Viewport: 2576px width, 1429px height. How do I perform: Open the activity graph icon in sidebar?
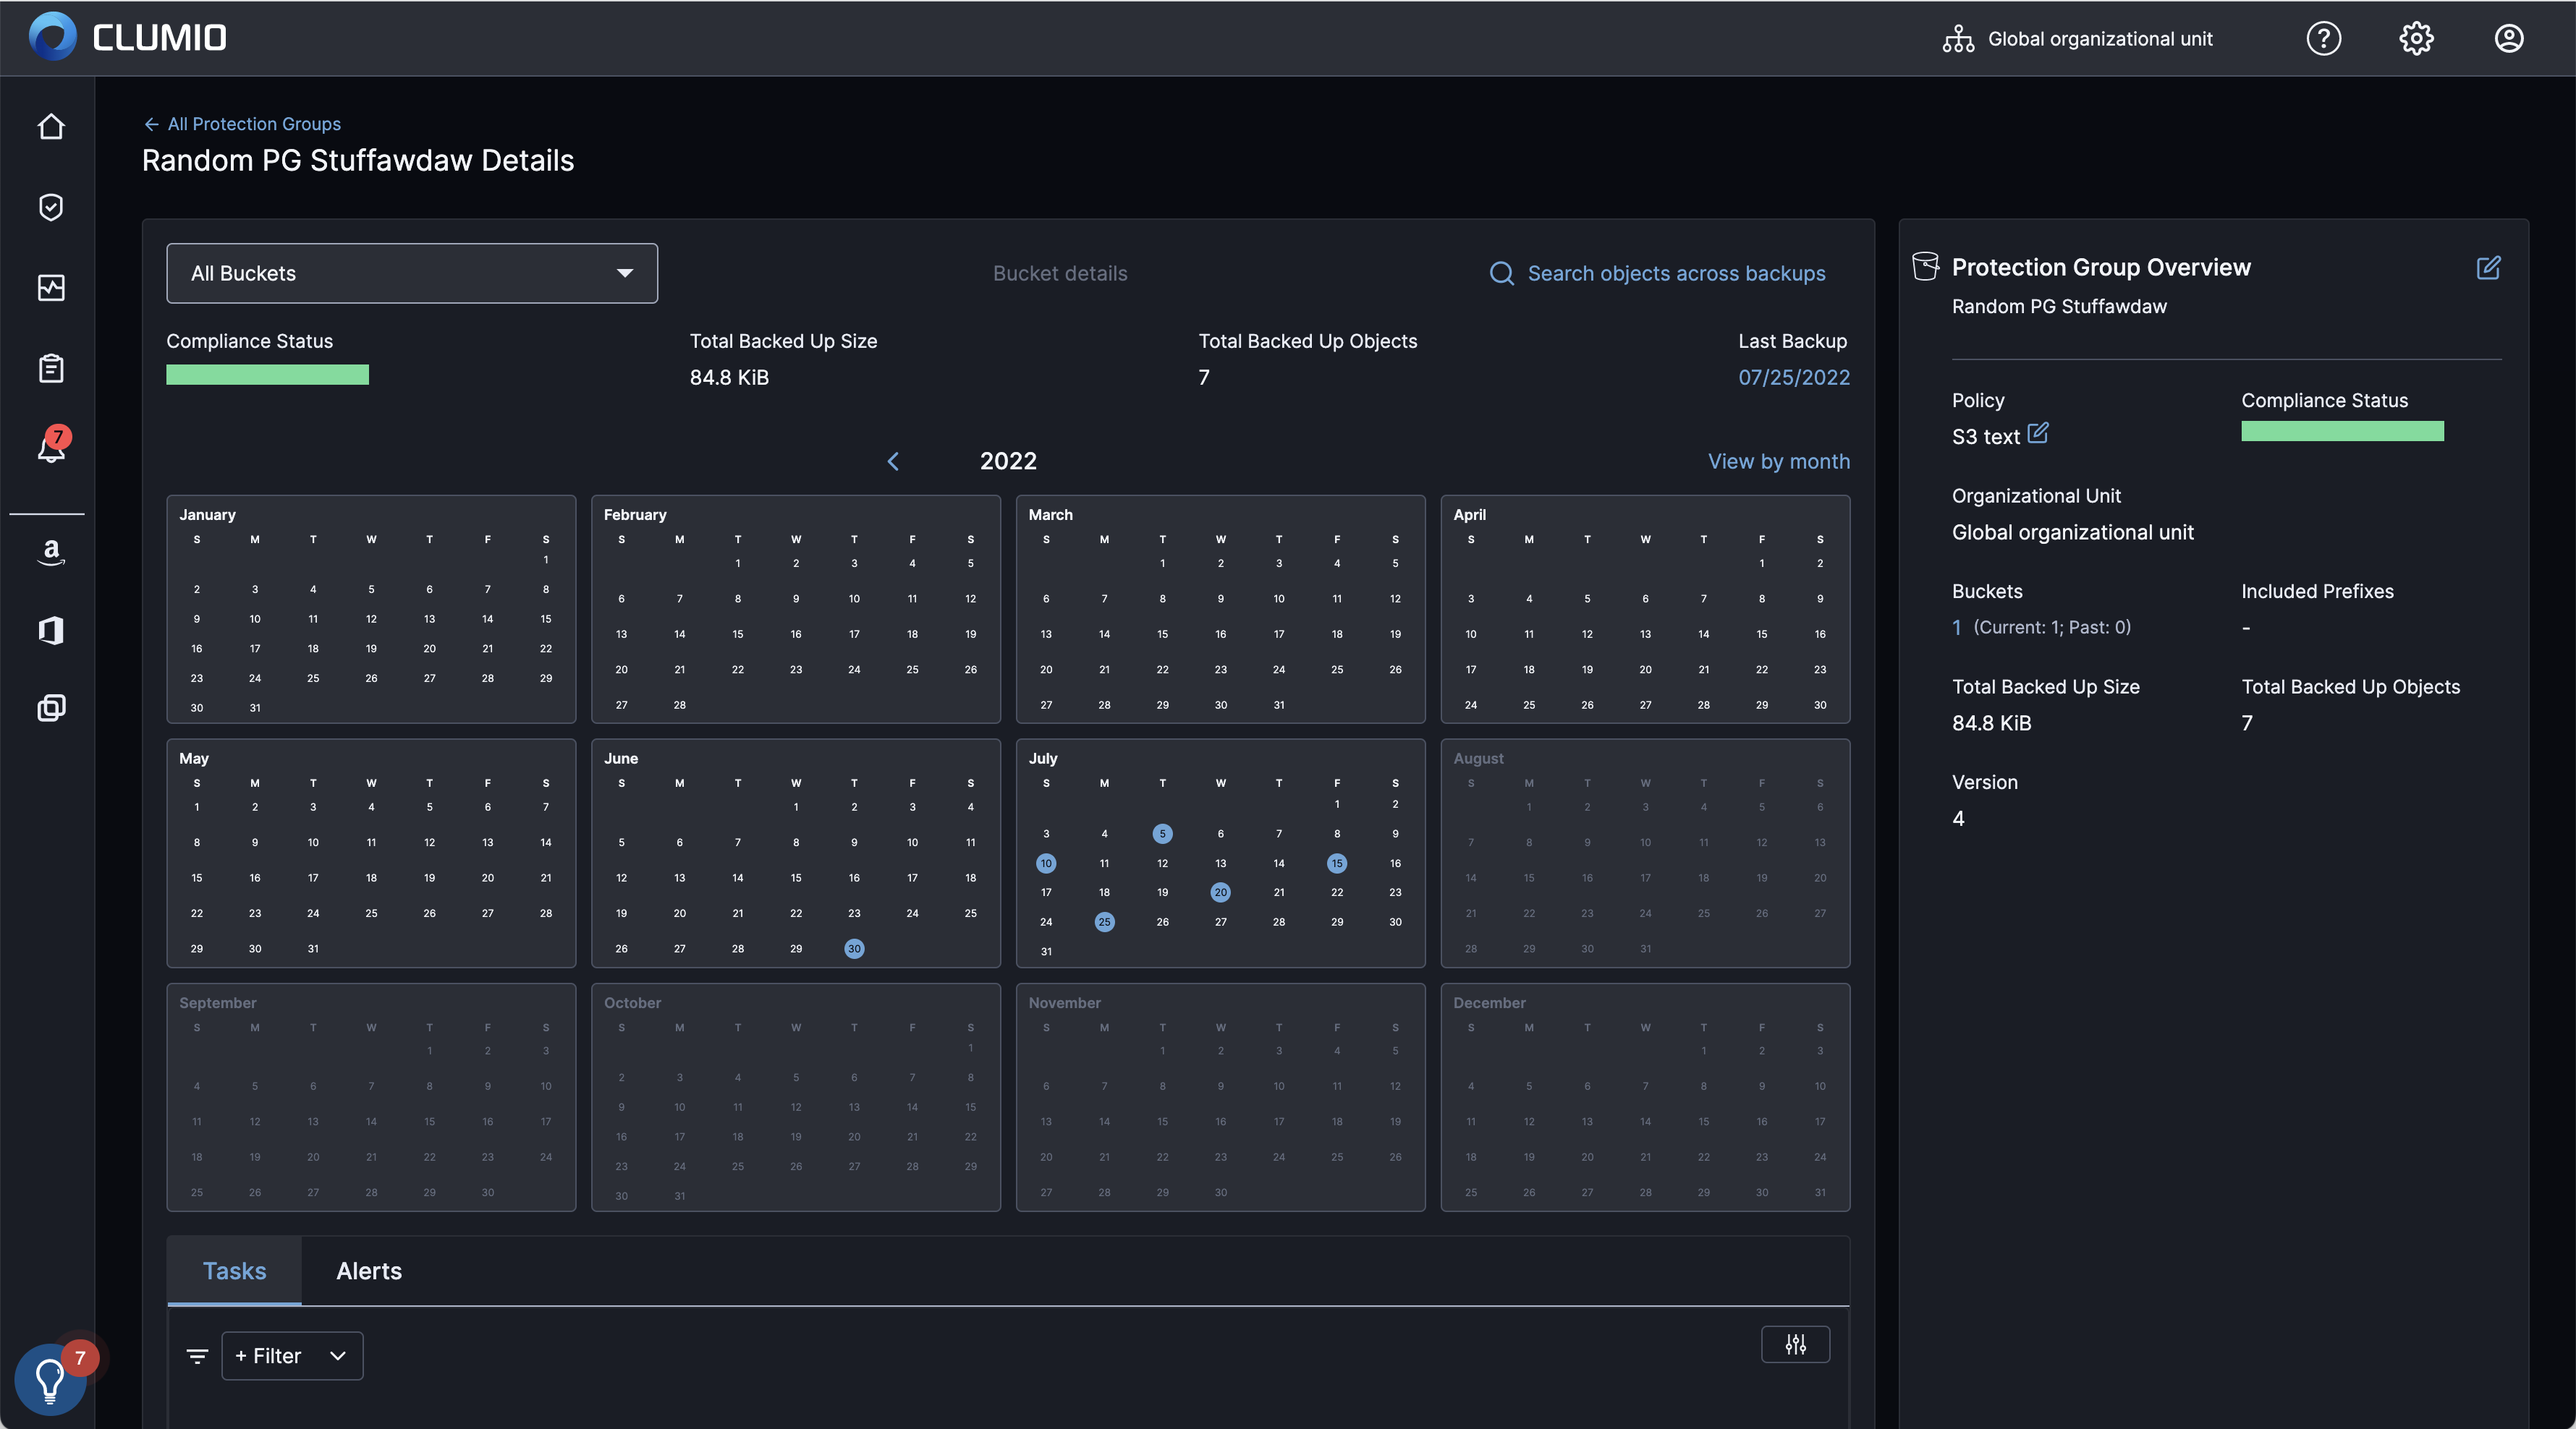pos(51,288)
